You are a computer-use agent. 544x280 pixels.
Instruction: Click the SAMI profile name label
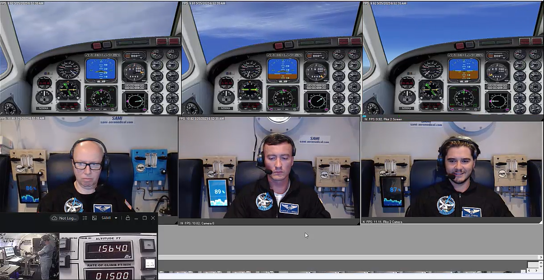105,218
